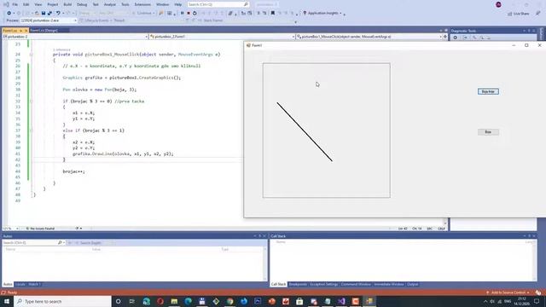Image resolution: width=546 pixels, height=307 pixels.
Task: Open File Explorer from the taskbar
Action: point(174,301)
